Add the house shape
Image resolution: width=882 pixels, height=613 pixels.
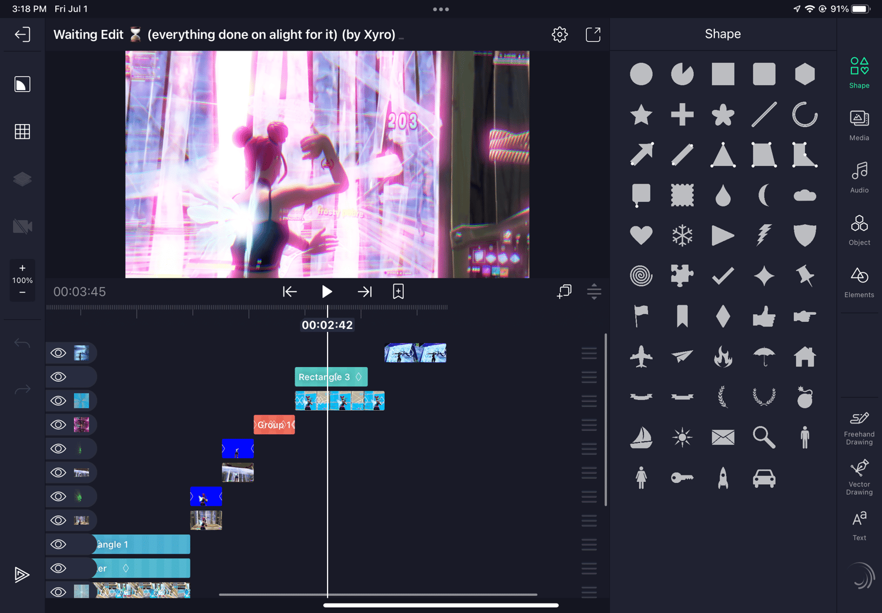[805, 357]
